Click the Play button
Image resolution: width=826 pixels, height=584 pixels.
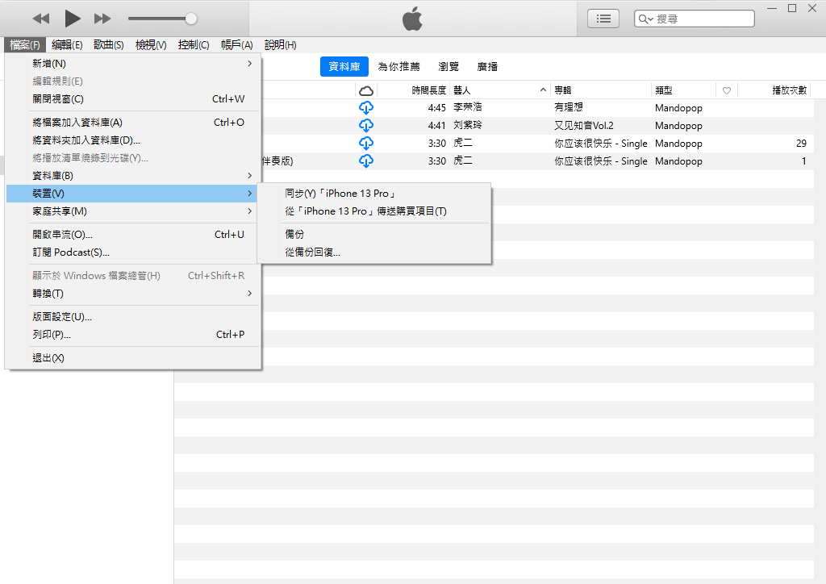coord(73,18)
